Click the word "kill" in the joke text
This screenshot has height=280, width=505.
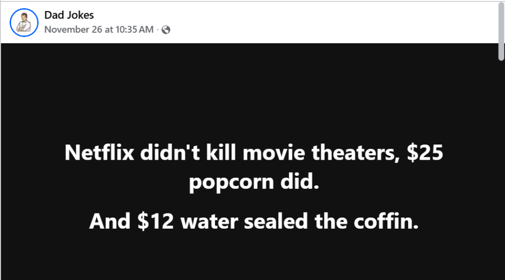pyautogui.click(x=221, y=153)
